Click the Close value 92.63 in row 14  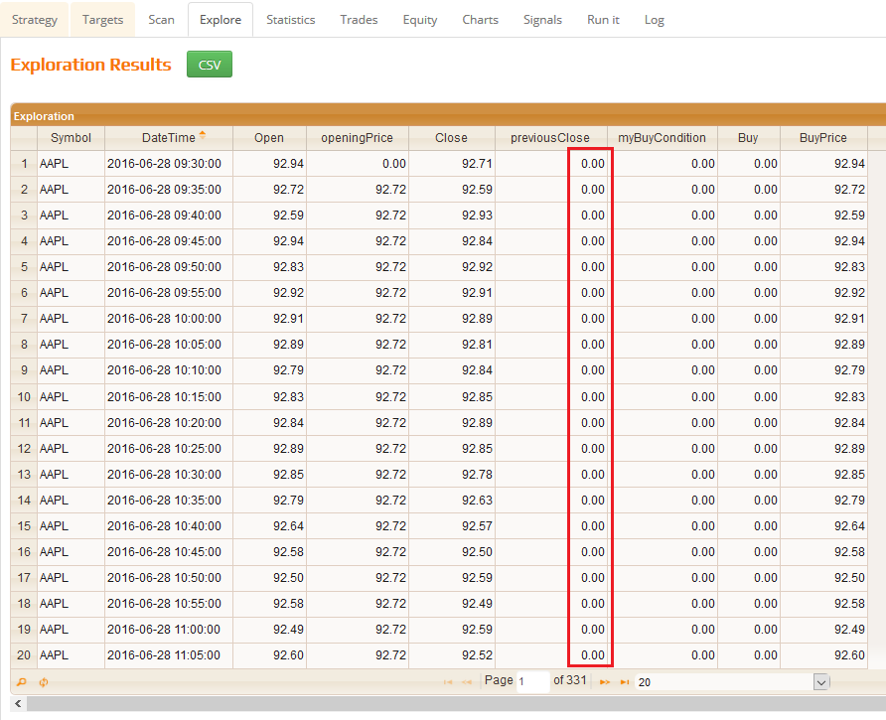[x=452, y=501]
